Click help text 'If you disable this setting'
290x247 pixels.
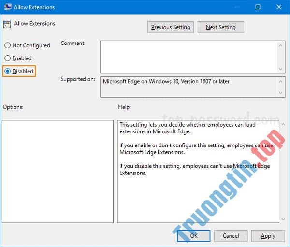click(x=195, y=170)
